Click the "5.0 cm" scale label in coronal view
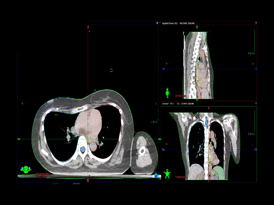The width and height of the screenshot is (274, 205). pos(251,134)
